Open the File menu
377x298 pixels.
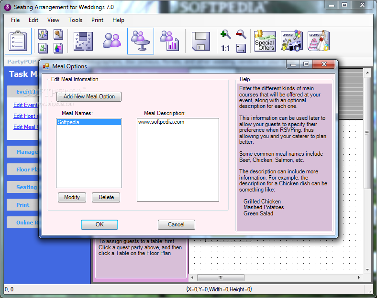[15, 20]
